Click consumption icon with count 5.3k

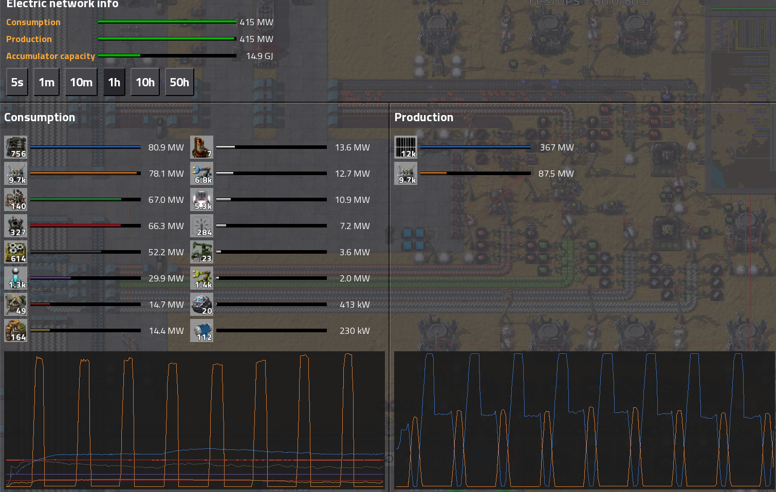tap(202, 200)
